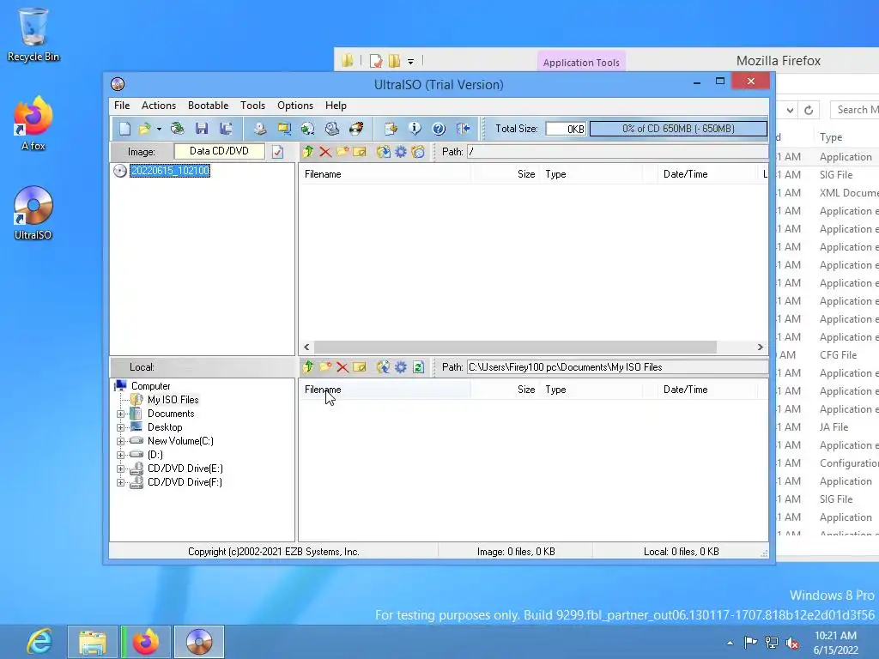Open the Actions menu
Screen dimensions: 879x659
click(159, 106)
